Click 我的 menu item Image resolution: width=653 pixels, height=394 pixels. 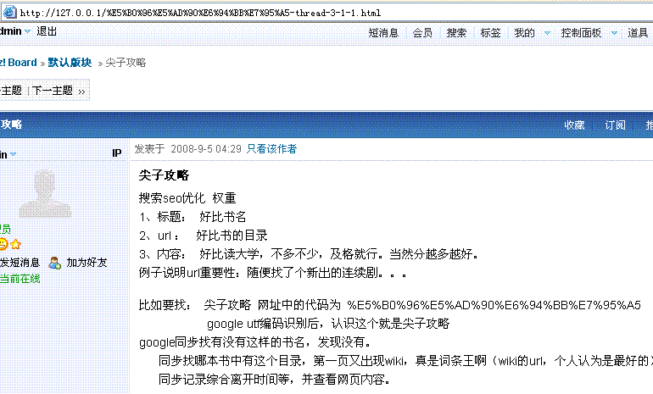tap(524, 33)
